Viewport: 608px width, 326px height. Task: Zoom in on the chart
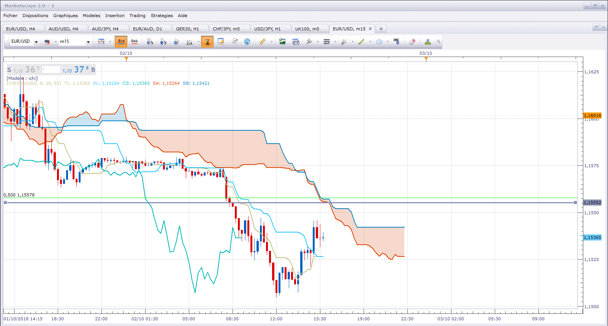point(150,42)
